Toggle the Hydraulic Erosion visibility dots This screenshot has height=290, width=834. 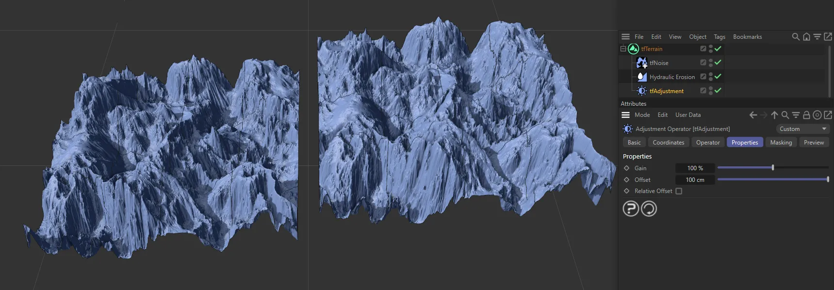coord(711,77)
